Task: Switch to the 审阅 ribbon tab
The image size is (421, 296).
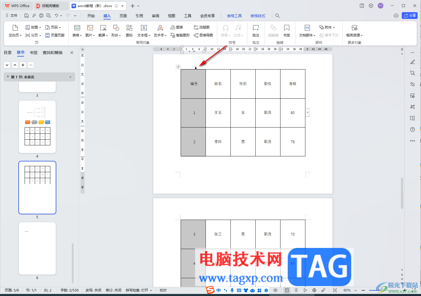Action: (156, 16)
